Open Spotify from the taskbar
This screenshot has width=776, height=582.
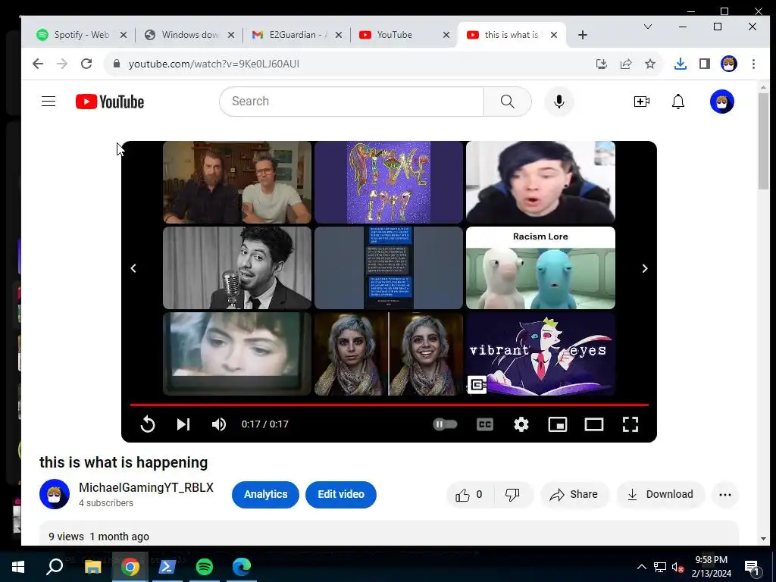click(205, 567)
